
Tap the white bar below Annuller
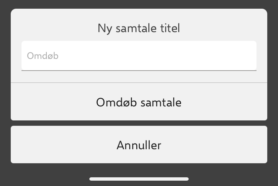point(139,179)
